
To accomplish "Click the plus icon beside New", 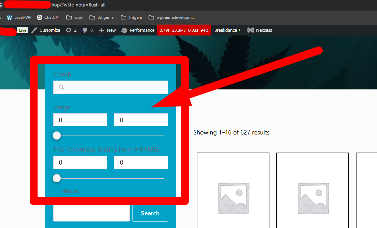I will coord(101,30).
